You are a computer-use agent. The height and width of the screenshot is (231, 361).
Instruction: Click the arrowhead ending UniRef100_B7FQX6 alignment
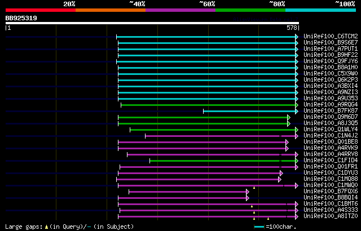click(248, 192)
